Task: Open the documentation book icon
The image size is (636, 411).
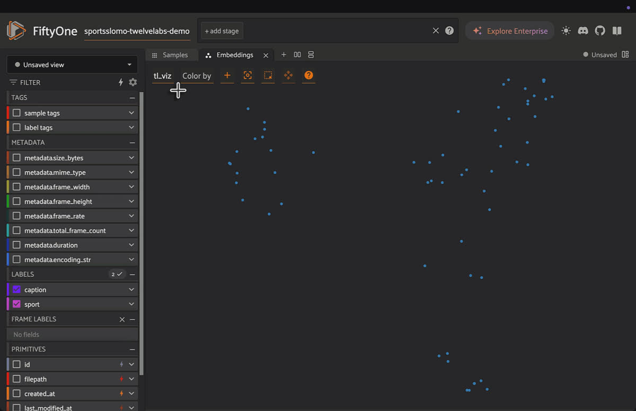Action: click(x=617, y=31)
